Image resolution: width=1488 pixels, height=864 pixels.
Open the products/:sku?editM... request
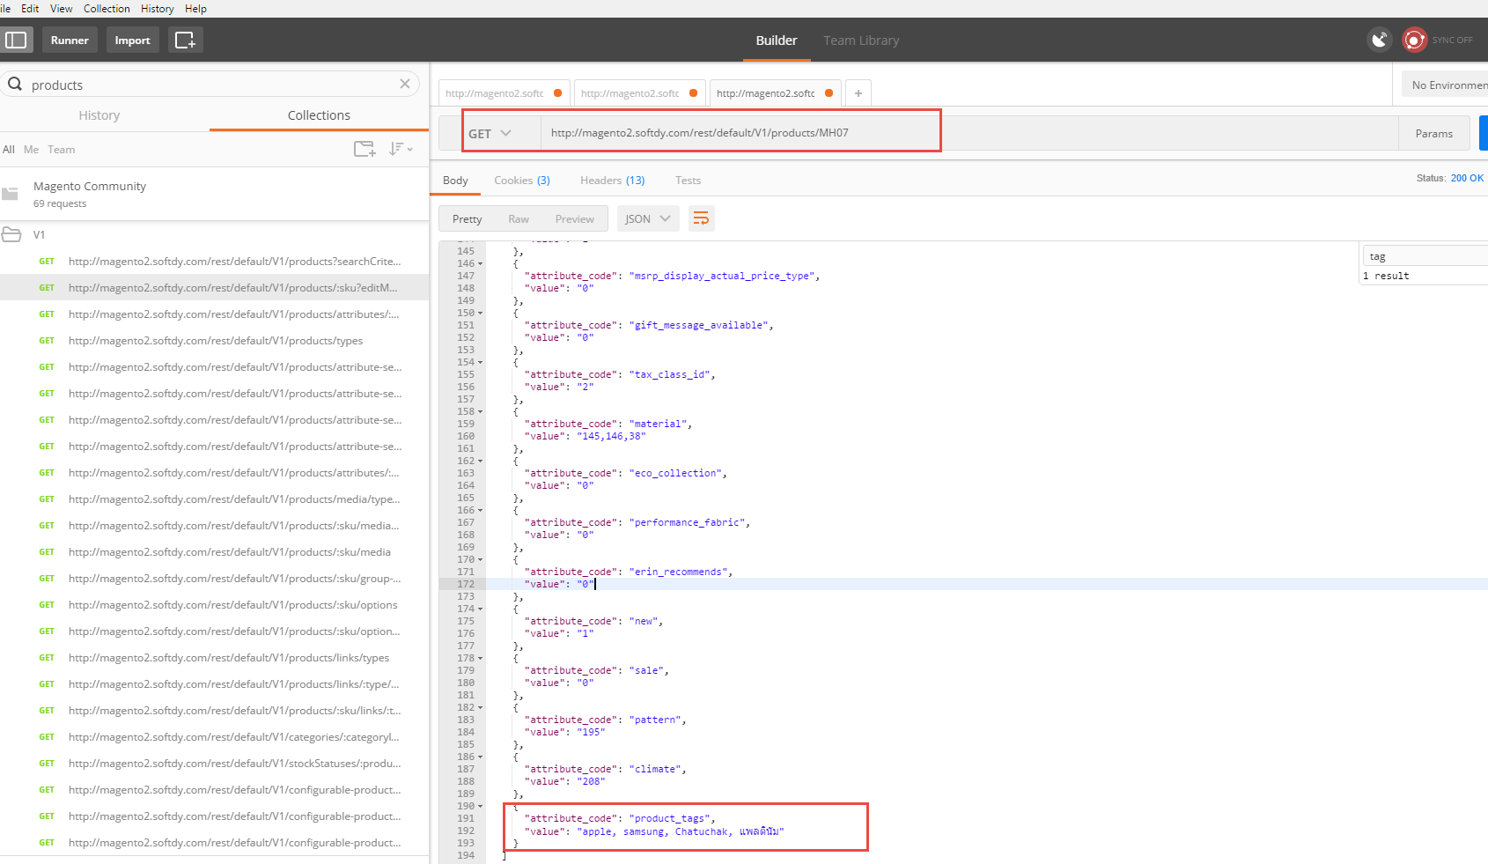(214, 287)
